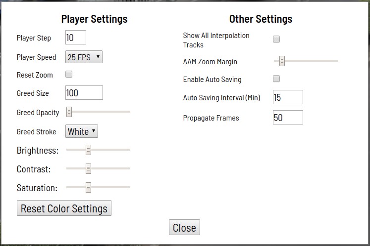The image size is (370, 246).
Task: Open the Player Speed 25 FPS dropdown
Action: [84, 57]
